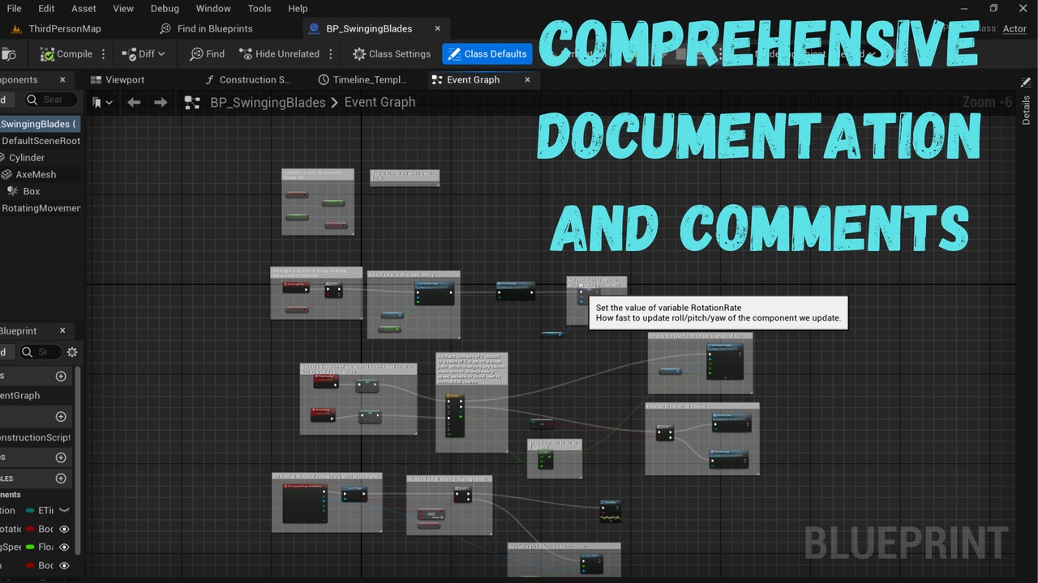Click the teal variable type pill

coord(30,510)
